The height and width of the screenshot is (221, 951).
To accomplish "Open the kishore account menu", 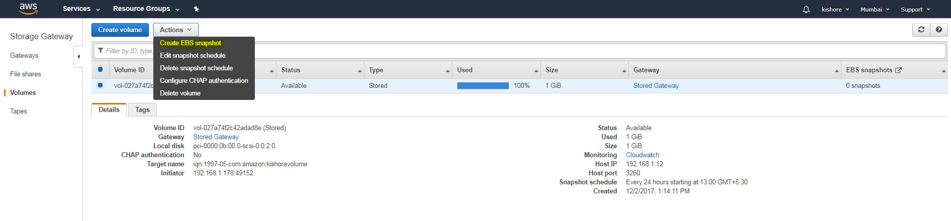I will pos(835,10).
